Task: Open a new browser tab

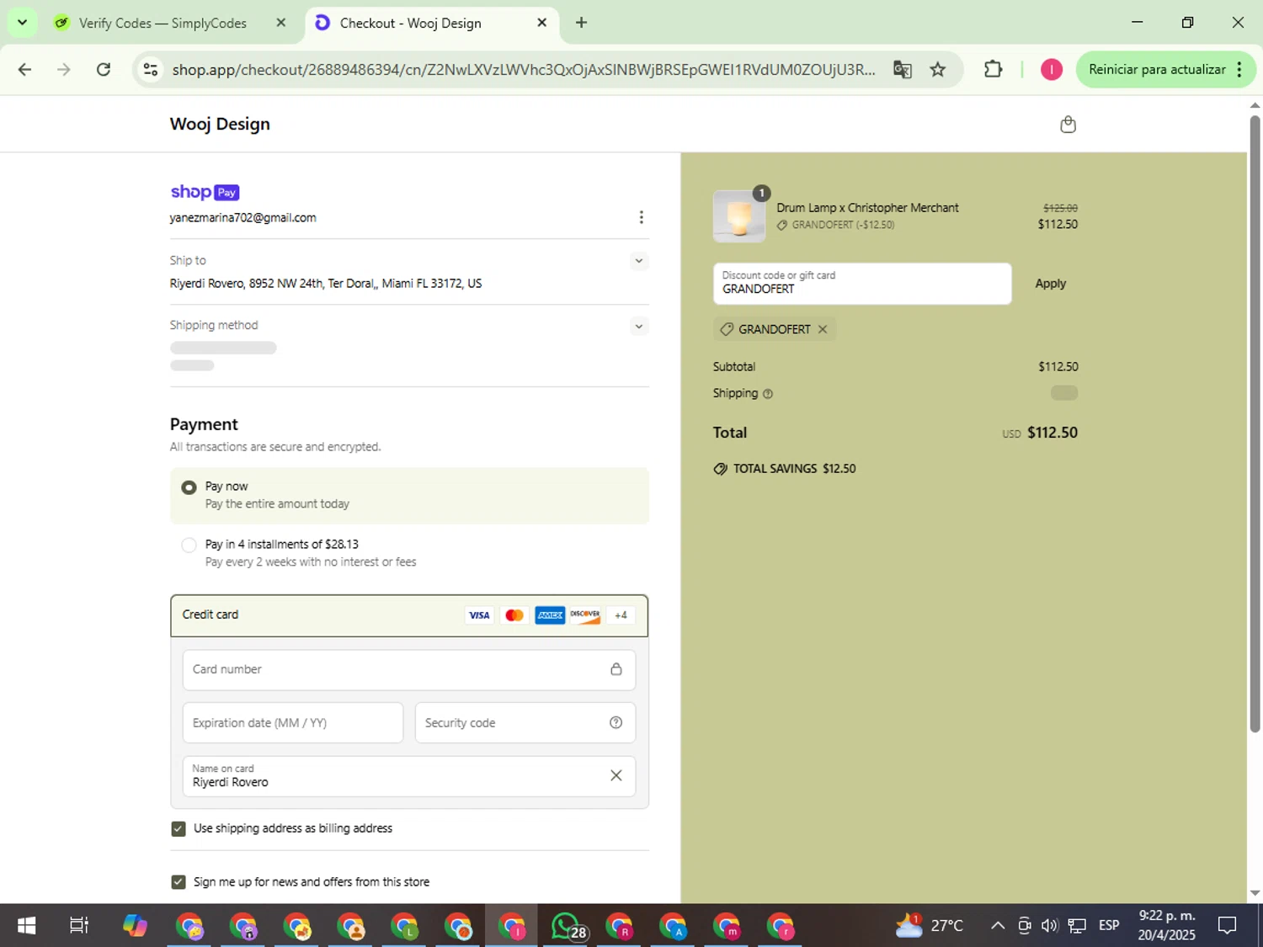Action: (x=581, y=23)
